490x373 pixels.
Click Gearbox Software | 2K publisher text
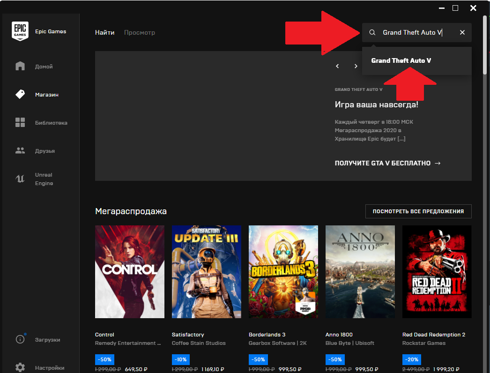278,343
